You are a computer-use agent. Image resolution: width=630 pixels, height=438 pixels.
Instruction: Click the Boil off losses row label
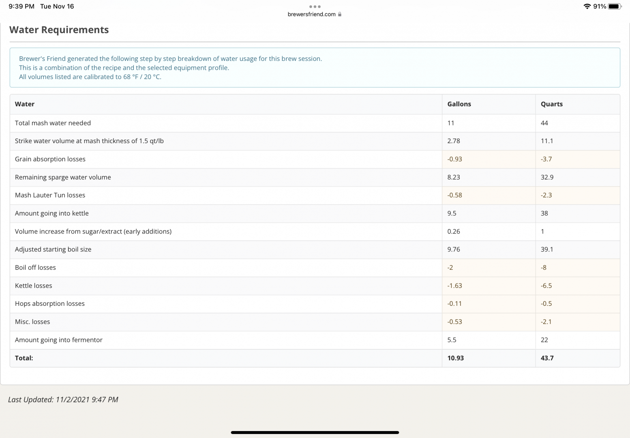(x=35, y=268)
